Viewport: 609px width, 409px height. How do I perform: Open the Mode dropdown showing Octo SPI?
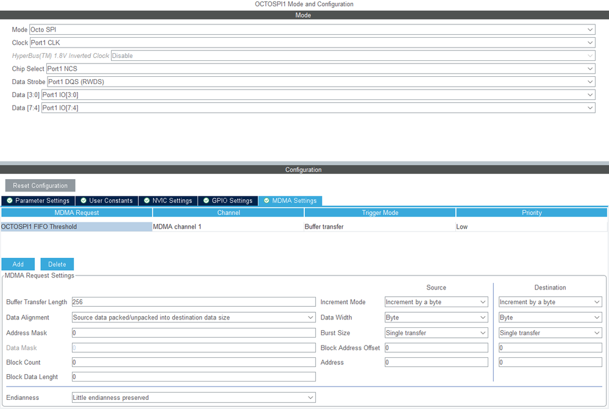(312, 29)
